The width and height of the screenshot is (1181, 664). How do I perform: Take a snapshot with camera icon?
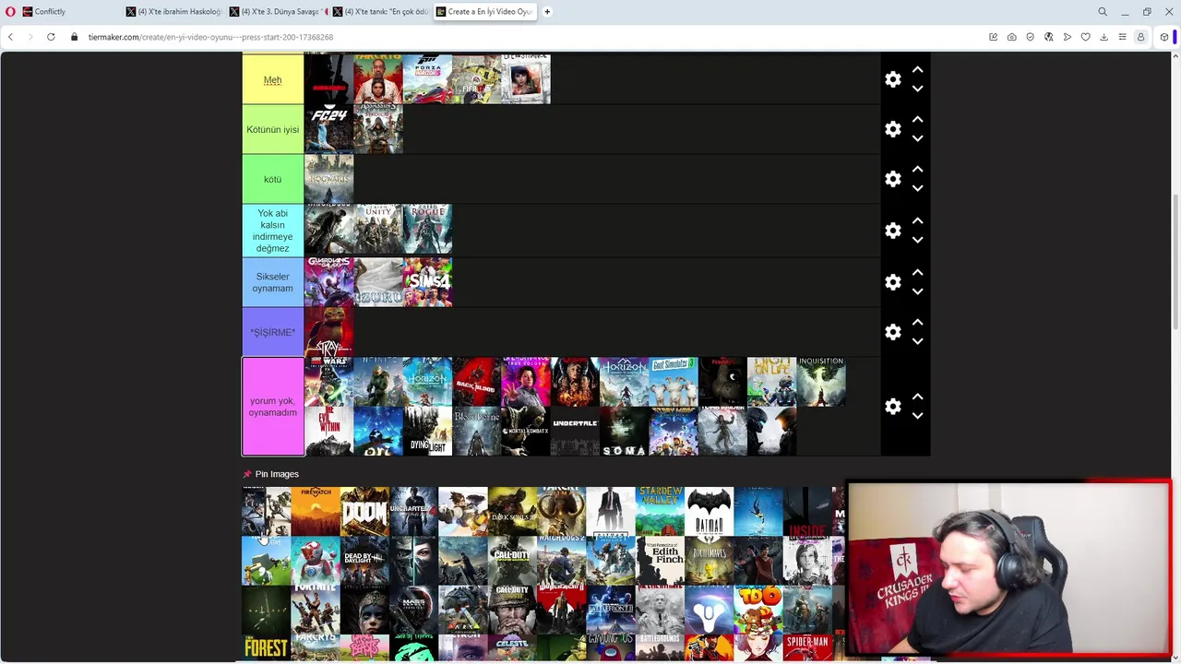(1011, 37)
